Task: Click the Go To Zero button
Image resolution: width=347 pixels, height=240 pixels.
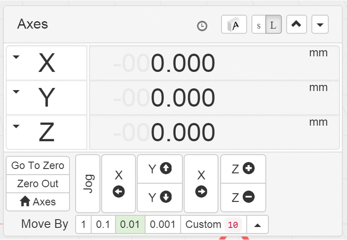Action: click(x=38, y=166)
